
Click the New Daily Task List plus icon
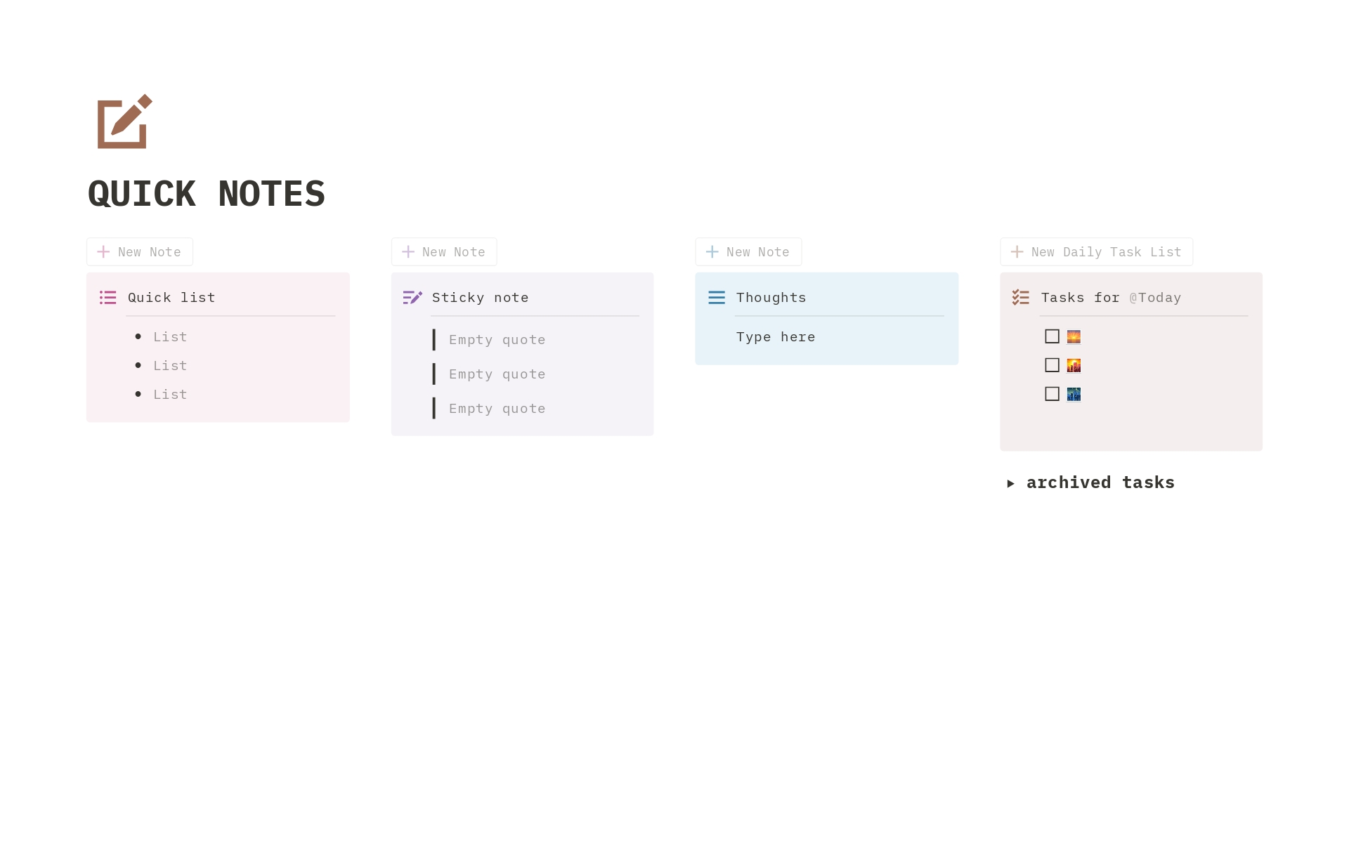pyautogui.click(x=1017, y=252)
